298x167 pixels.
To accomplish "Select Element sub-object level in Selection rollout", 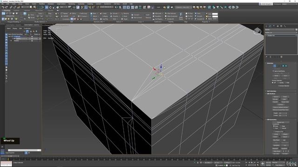I will coord(286,66).
